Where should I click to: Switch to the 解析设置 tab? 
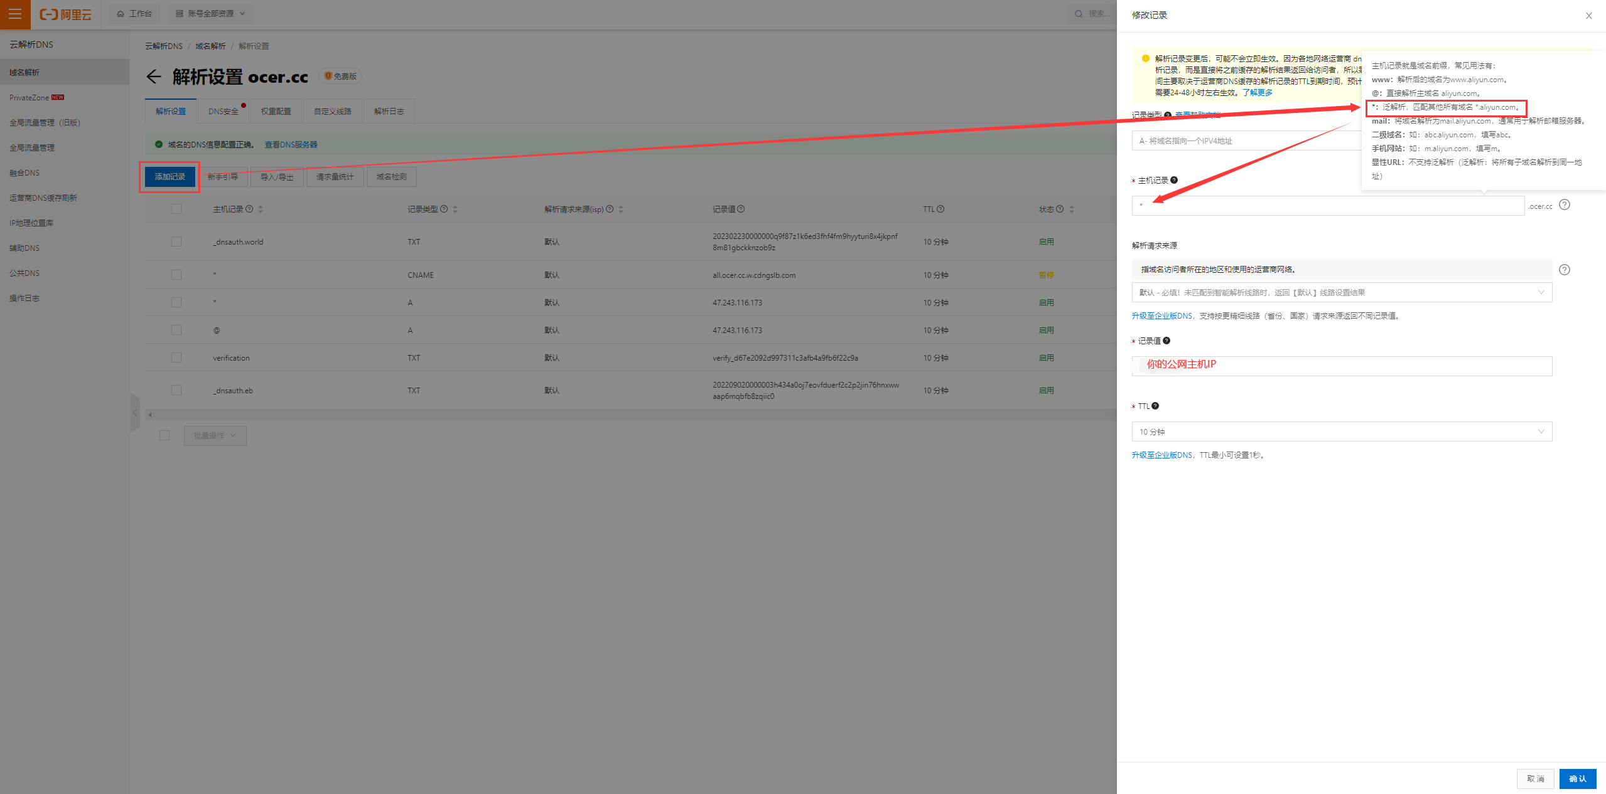(171, 111)
